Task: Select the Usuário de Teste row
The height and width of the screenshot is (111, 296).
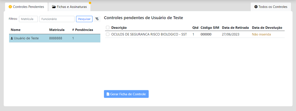Action: click(55, 38)
